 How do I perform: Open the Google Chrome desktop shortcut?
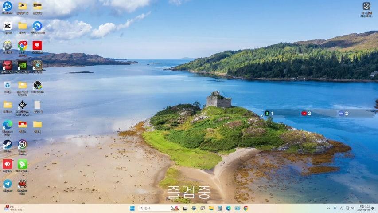pyautogui.click(x=22, y=46)
